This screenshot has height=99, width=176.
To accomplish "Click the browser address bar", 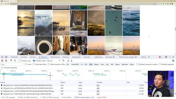I will (82, 4).
